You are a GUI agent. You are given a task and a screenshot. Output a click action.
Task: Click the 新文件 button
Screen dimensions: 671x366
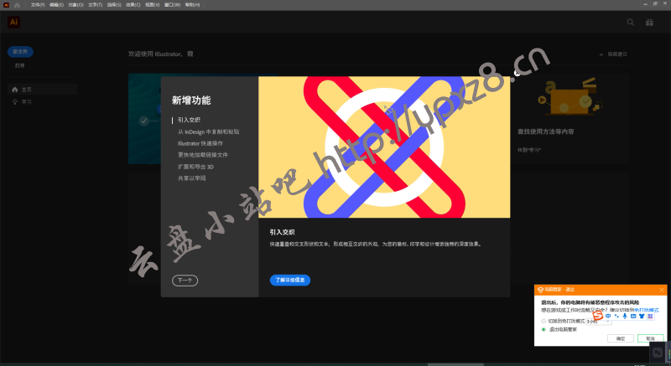20,52
